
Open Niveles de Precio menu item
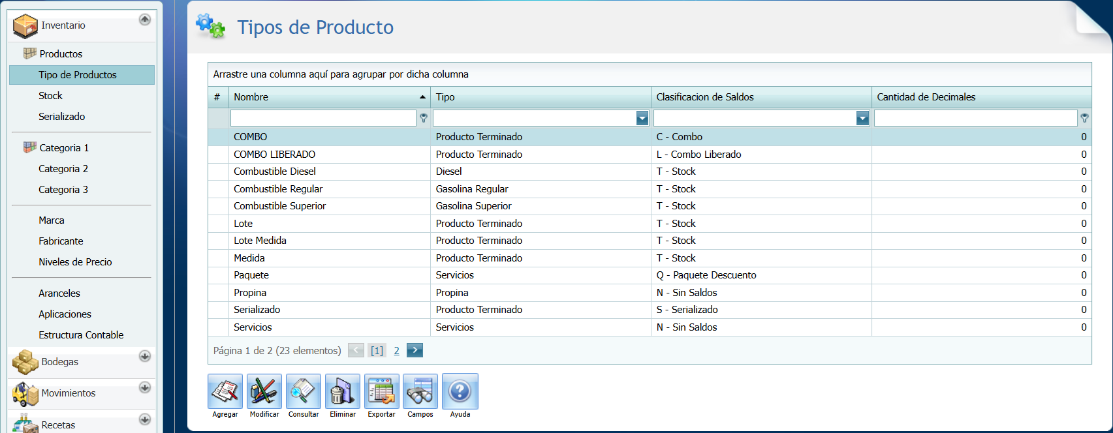pos(75,262)
